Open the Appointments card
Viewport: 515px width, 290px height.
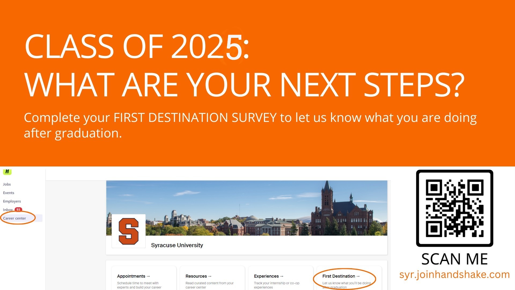click(144, 278)
